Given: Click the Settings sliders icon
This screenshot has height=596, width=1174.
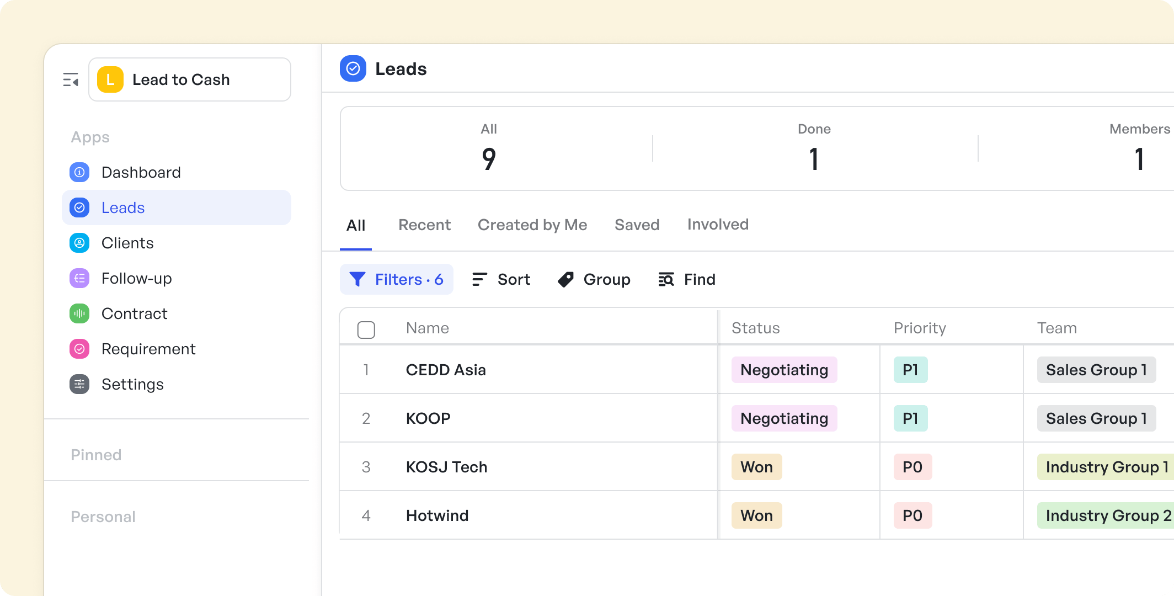Looking at the screenshot, I should [x=79, y=384].
